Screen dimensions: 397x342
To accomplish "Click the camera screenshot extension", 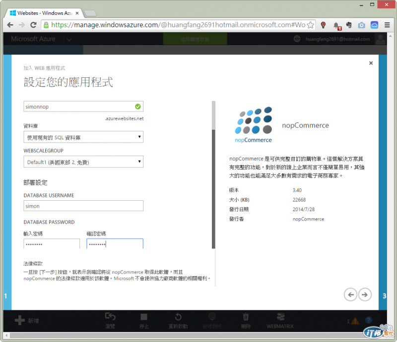I will point(362,25).
